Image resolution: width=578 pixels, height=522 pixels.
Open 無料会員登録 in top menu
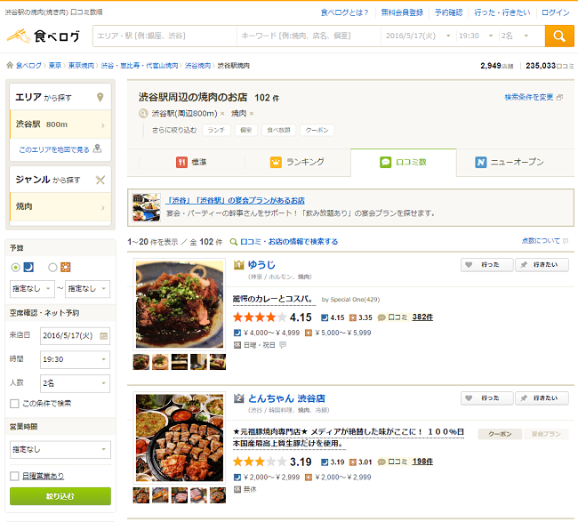point(402,12)
